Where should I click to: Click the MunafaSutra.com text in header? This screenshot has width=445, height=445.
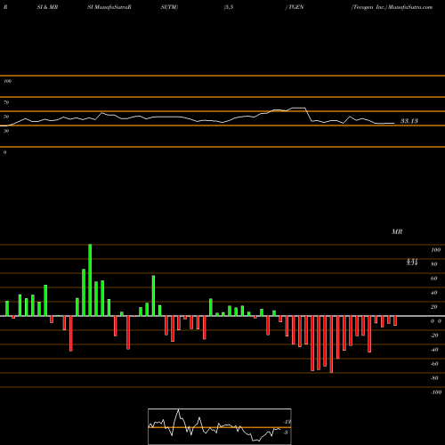point(410,7)
